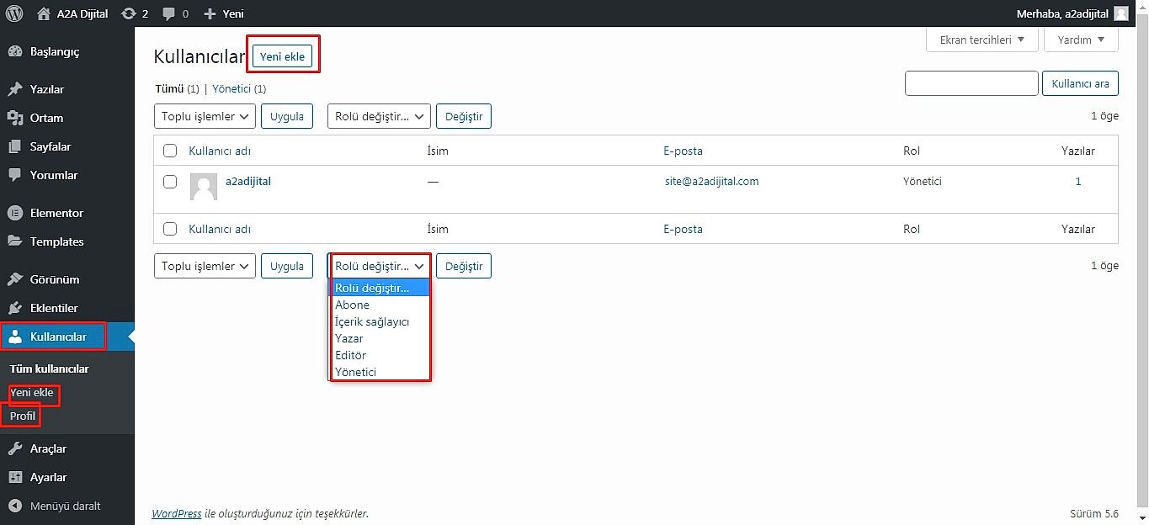Open the comments bubble showing 0
Screen dimensions: 1149x525
(x=175, y=13)
